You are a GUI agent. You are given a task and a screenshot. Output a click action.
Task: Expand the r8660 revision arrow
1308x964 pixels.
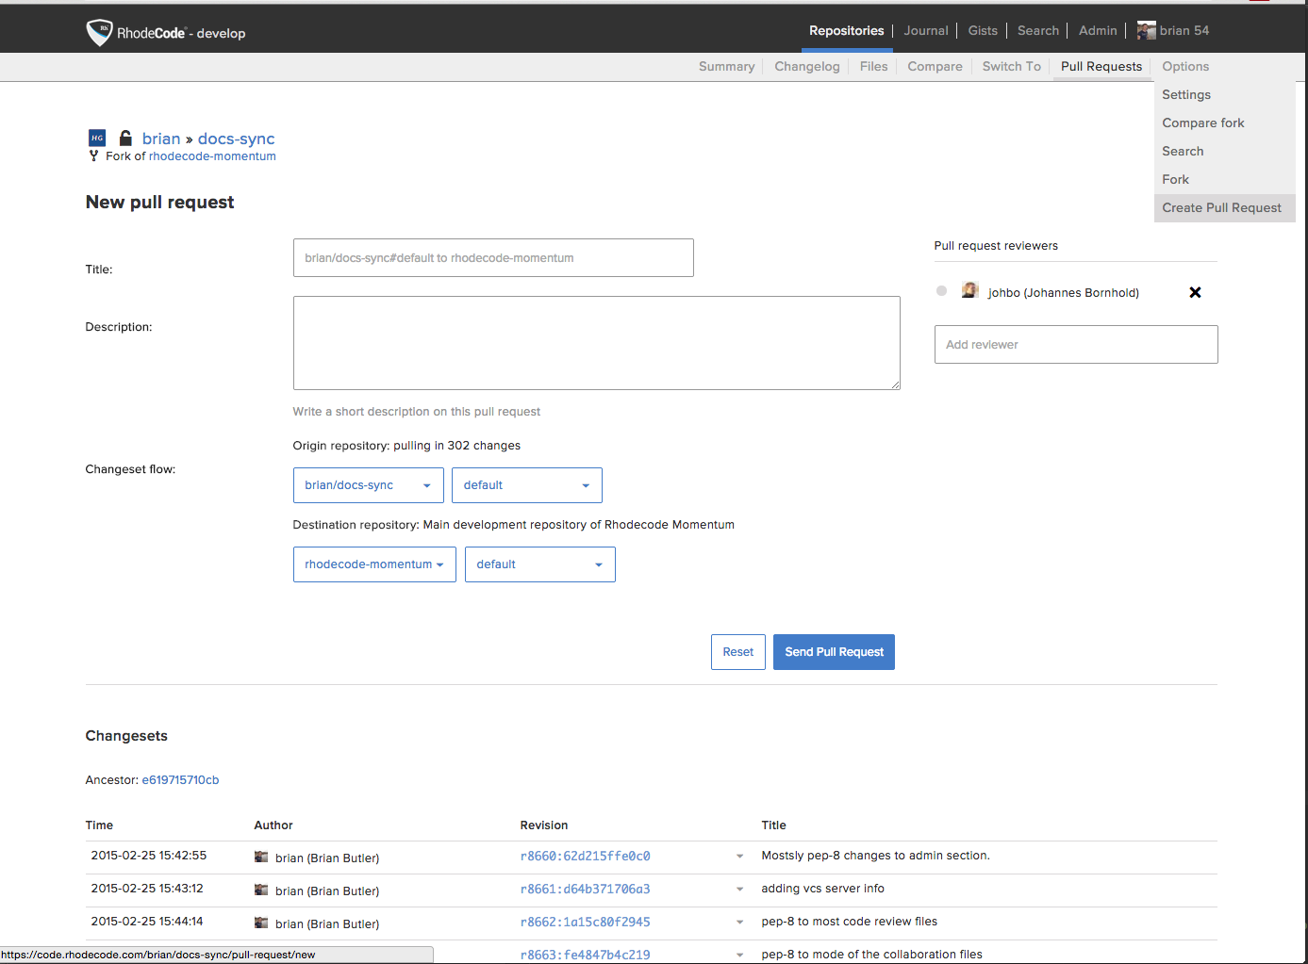739,857
